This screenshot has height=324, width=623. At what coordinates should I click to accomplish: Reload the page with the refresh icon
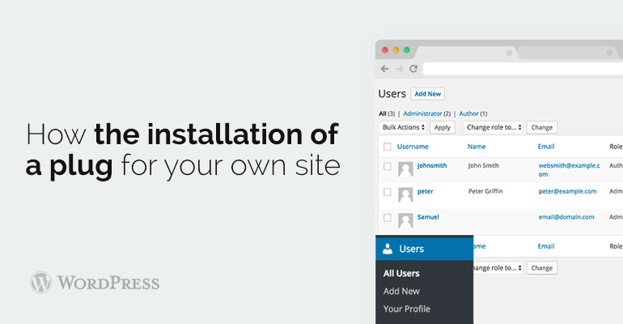pos(413,69)
